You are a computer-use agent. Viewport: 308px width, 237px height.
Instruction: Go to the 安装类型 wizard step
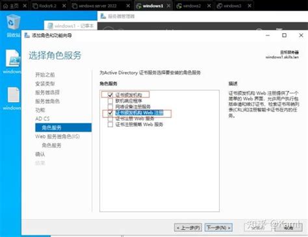45,84
